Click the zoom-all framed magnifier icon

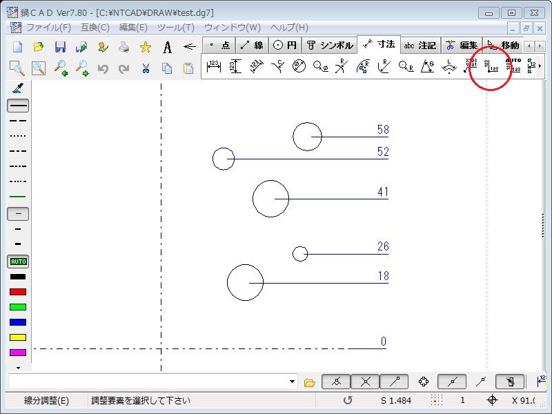pyautogui.click(x=39, y=68)
